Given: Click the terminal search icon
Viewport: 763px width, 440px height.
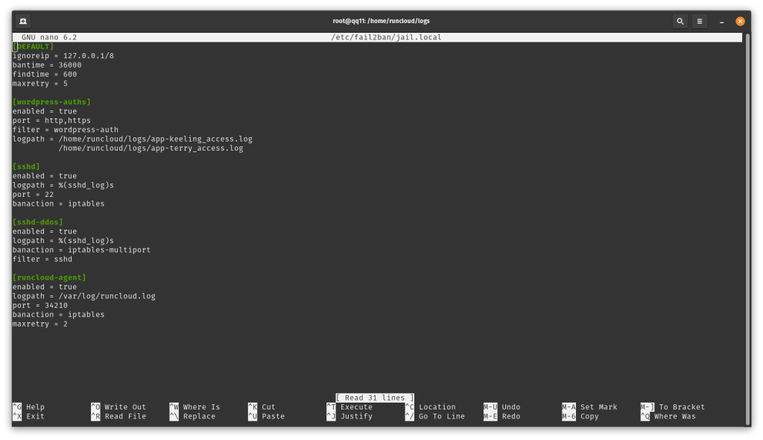Looking at the screenshot, I should tap(680, 21).
